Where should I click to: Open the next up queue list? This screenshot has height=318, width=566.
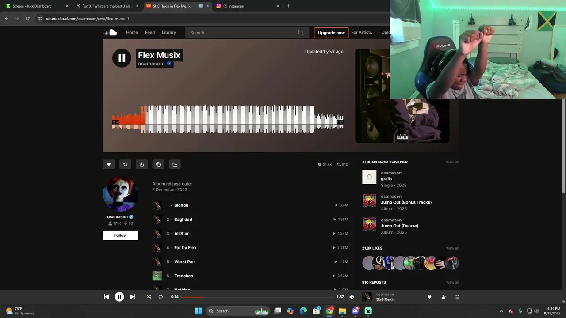457,297
